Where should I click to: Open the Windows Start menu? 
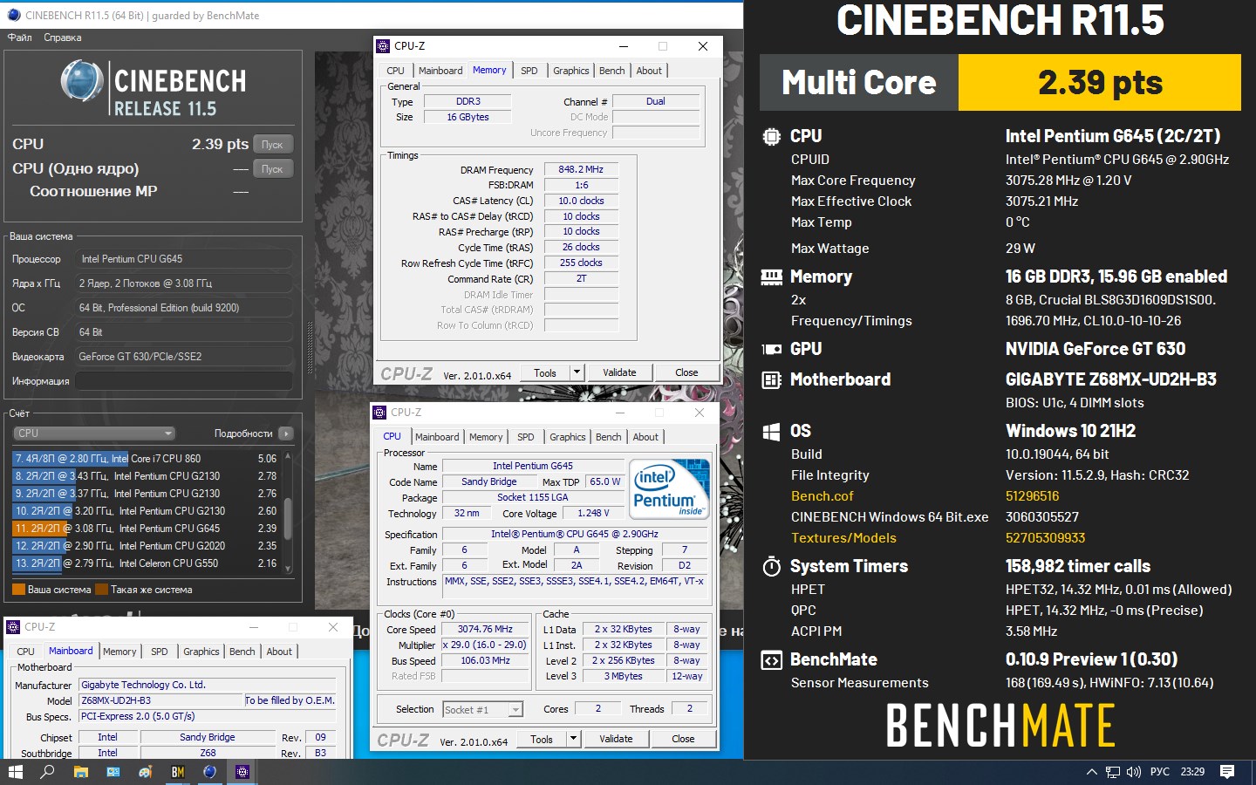pos(15,772)
